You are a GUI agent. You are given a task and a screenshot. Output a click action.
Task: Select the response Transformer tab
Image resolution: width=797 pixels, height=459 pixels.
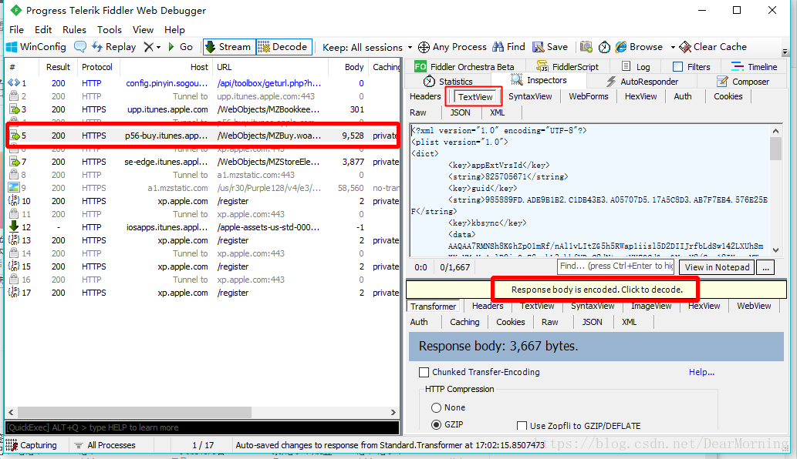(433, 307)
